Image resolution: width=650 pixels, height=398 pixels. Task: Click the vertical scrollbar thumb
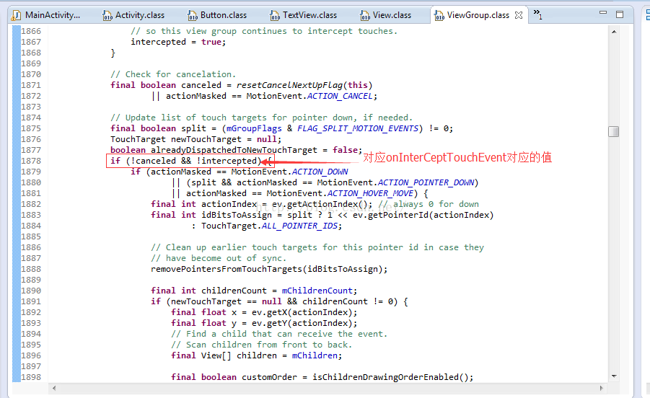tap(613, 131)
